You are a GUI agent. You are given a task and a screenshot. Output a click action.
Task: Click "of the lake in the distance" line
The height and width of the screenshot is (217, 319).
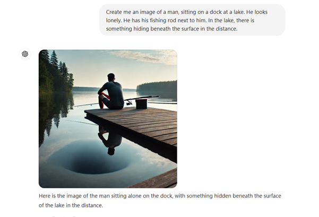(x=71, y=205)
